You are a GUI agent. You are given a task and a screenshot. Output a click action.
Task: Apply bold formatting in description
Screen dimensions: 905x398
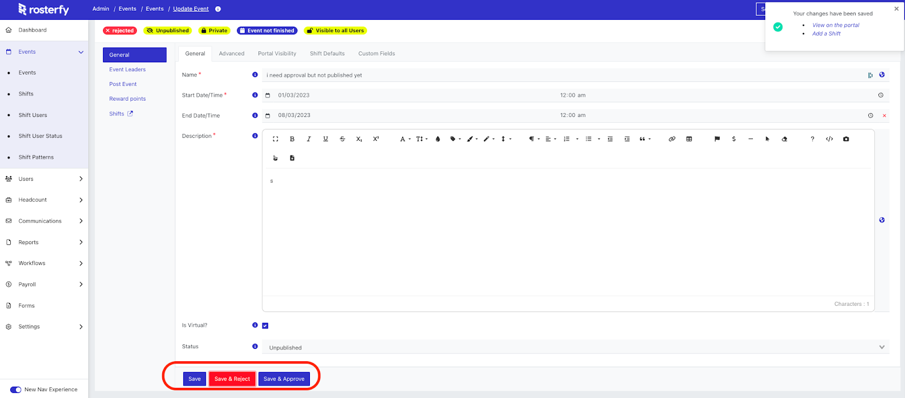click(292, 139)
